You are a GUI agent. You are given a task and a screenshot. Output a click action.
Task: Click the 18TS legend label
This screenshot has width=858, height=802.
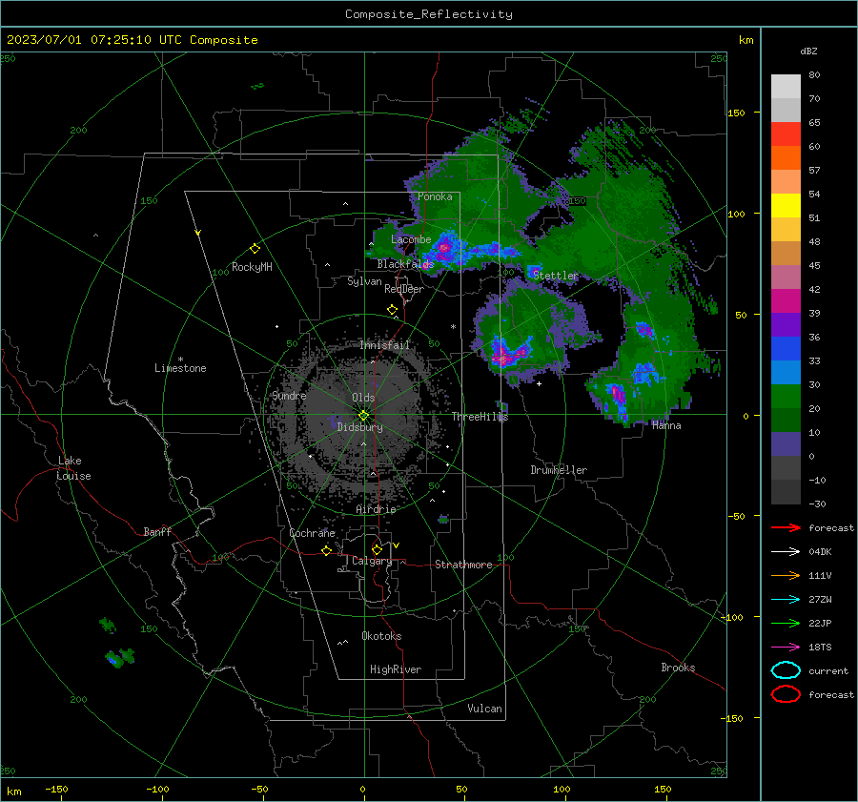[x=820, y=648]
